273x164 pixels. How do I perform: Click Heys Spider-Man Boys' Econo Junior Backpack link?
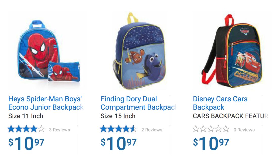pyautogui.click(x=45, y=103)
